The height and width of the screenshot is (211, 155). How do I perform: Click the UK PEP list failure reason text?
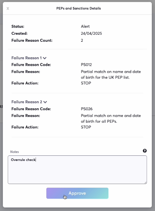(111, 75)
